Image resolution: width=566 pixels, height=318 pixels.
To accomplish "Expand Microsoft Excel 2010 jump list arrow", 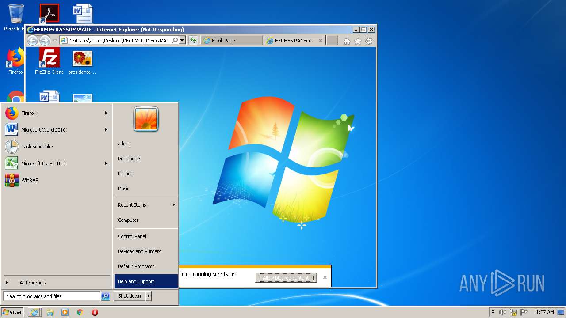I will 106,163.
